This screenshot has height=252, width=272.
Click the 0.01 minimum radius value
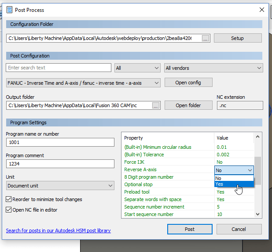[x=221, y=147]
